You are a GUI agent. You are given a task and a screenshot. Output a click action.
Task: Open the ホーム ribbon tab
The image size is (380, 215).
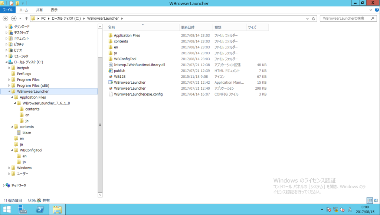[x=23, y=10]
